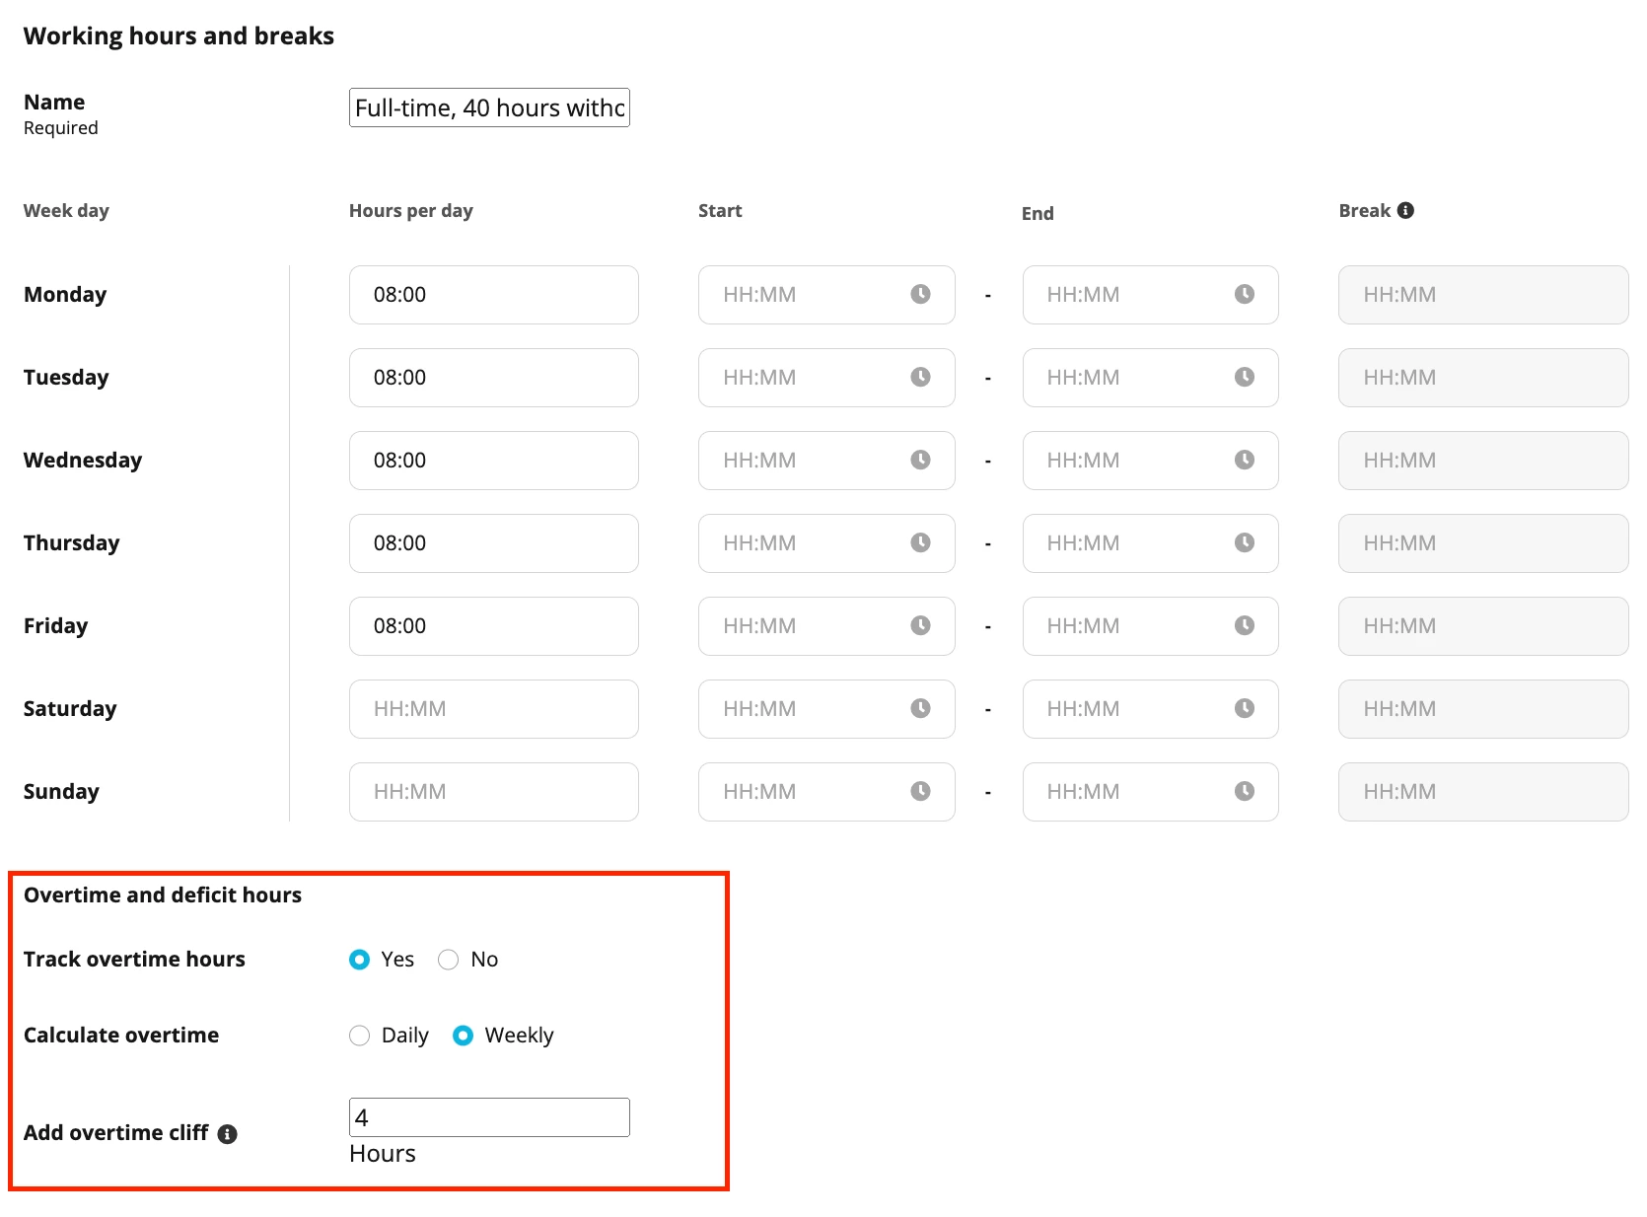Click the clock icon in Thursday's Start field
Image resolution: width=1647 pixels, height=1217 pixels.
pyautogui.click(x=920, y=542)
